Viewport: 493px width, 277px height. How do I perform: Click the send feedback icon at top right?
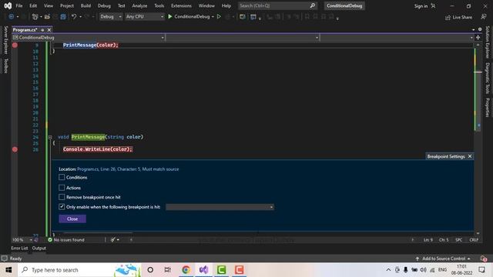484,17
